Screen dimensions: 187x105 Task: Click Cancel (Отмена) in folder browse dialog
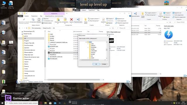[104, 64]
